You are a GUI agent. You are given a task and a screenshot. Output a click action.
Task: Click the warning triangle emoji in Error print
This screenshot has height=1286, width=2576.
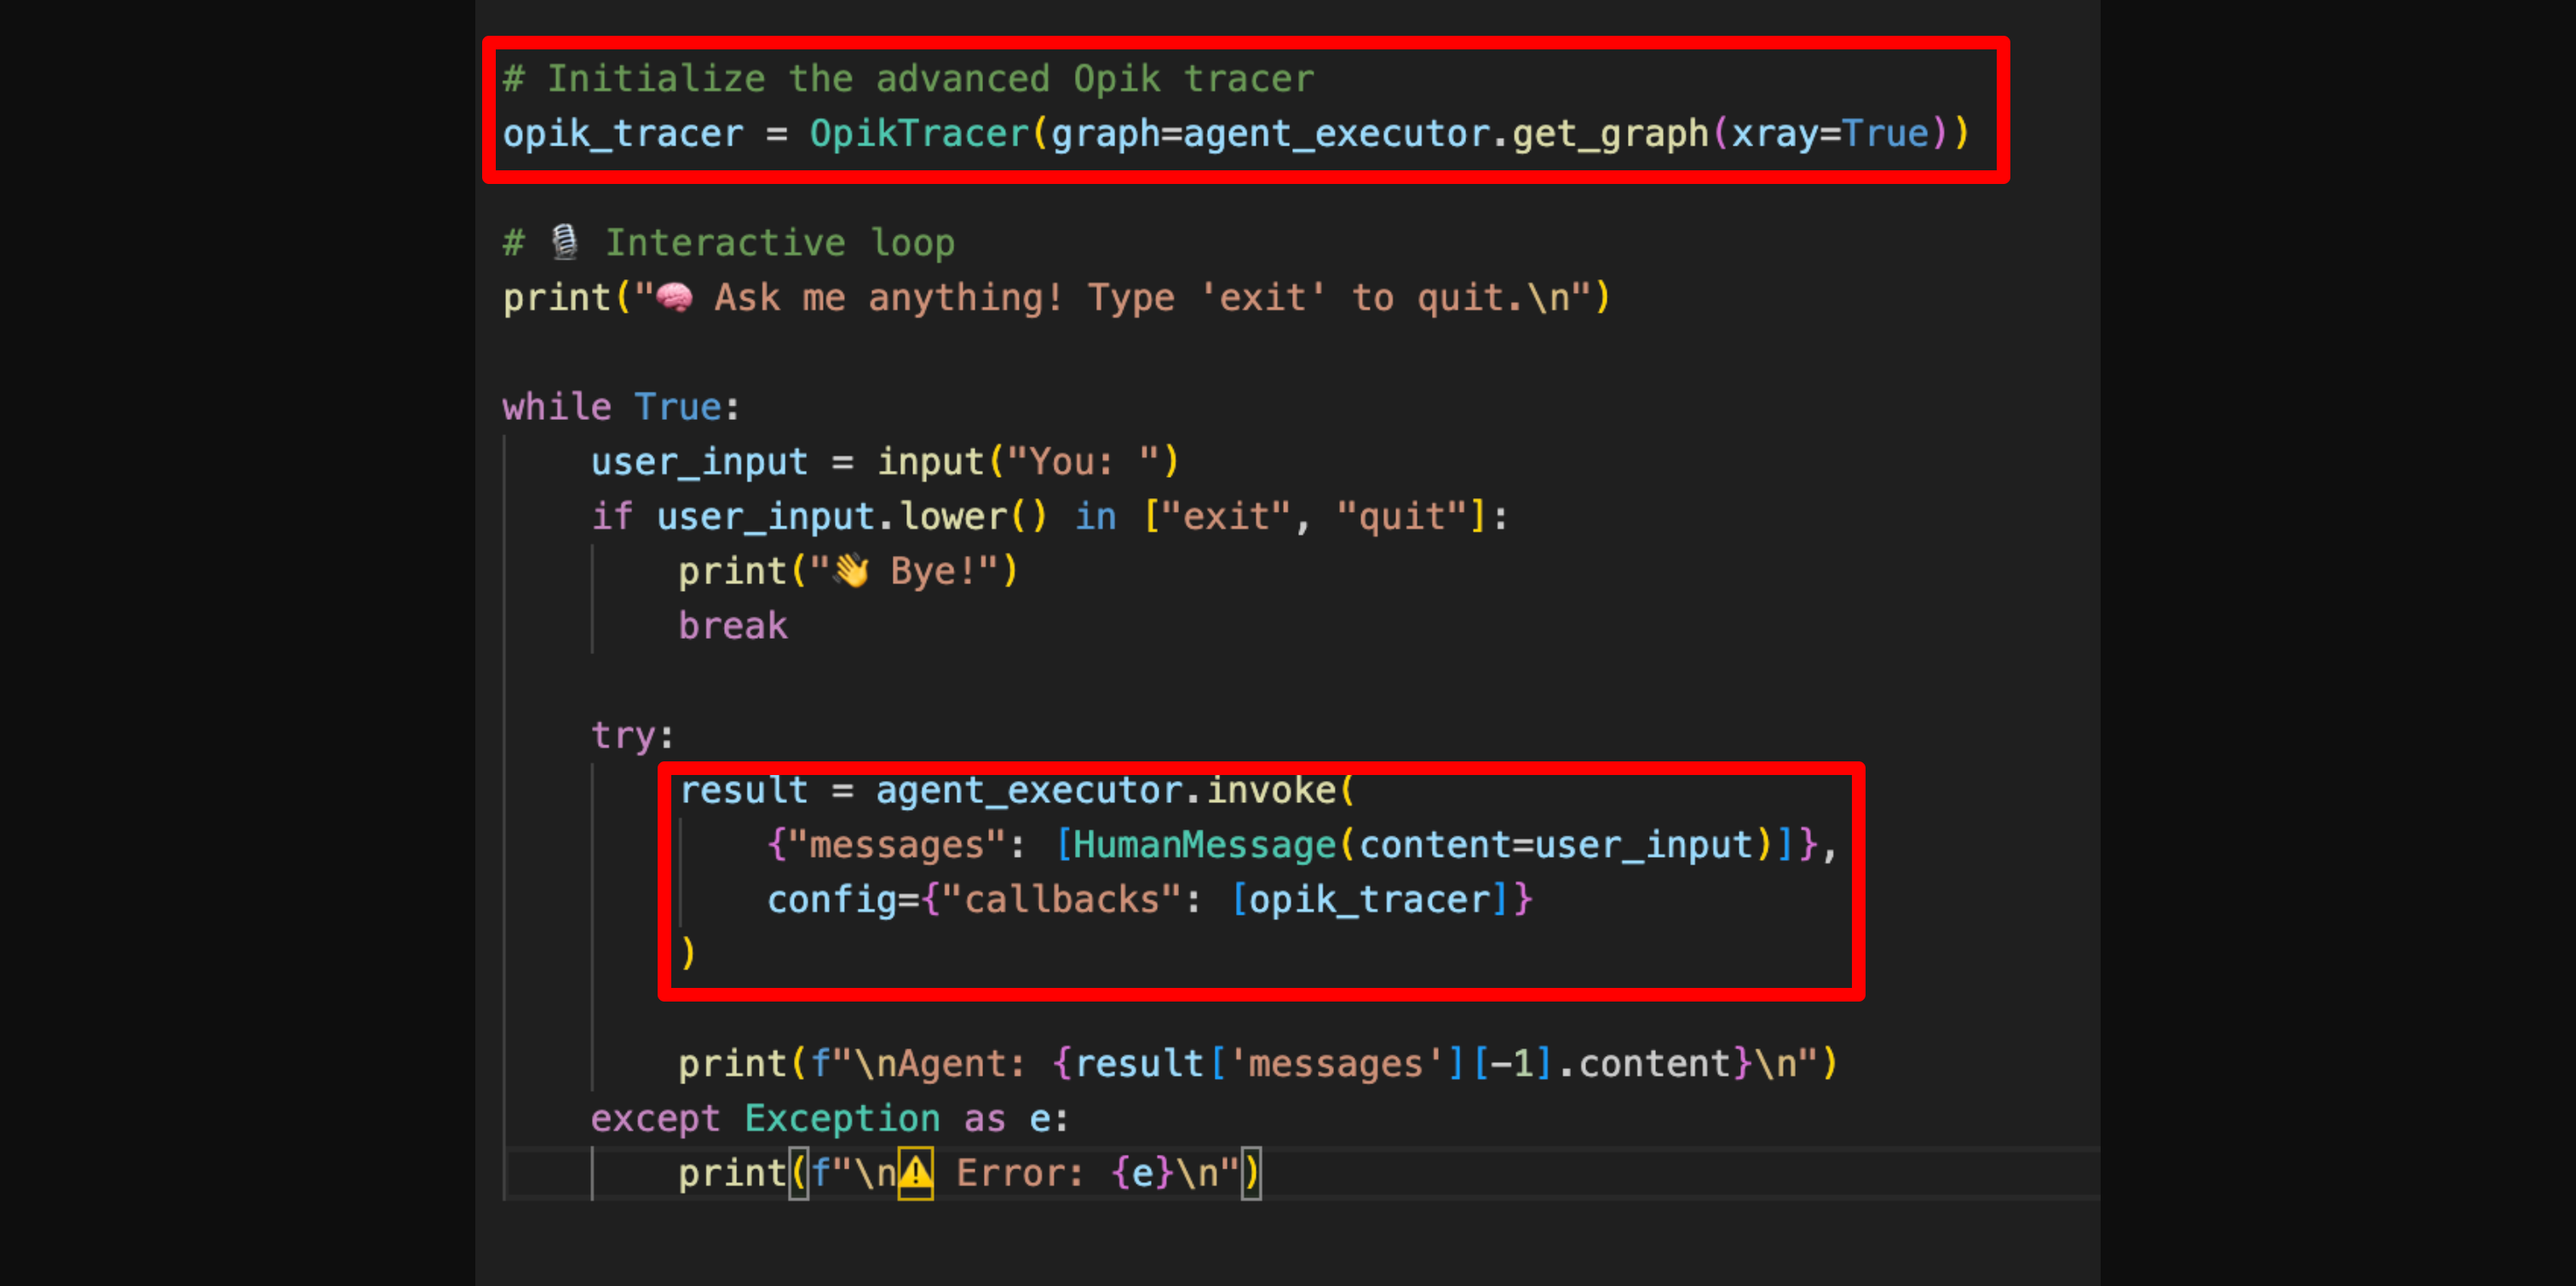coord(916,1170)
